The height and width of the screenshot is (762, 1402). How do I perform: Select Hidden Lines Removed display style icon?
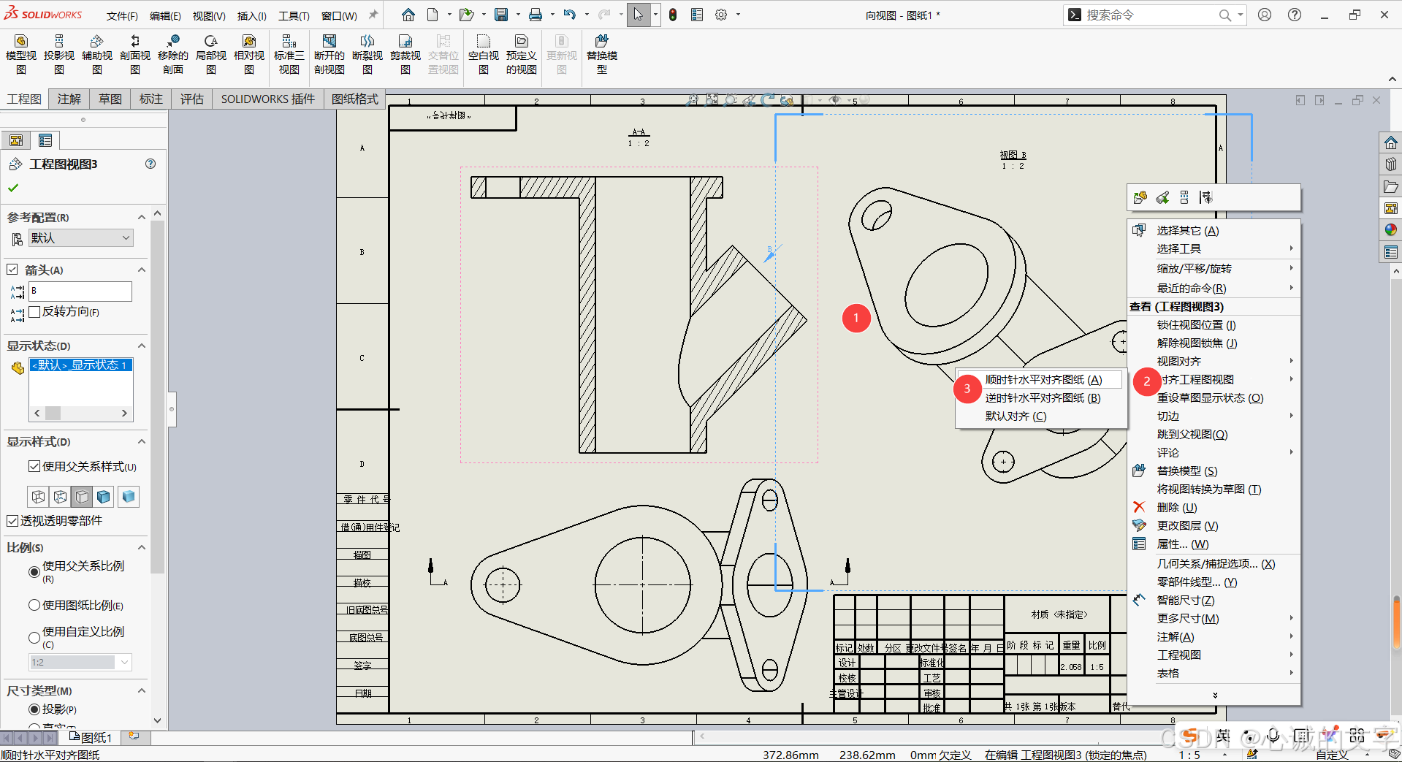tap(82, 497)
